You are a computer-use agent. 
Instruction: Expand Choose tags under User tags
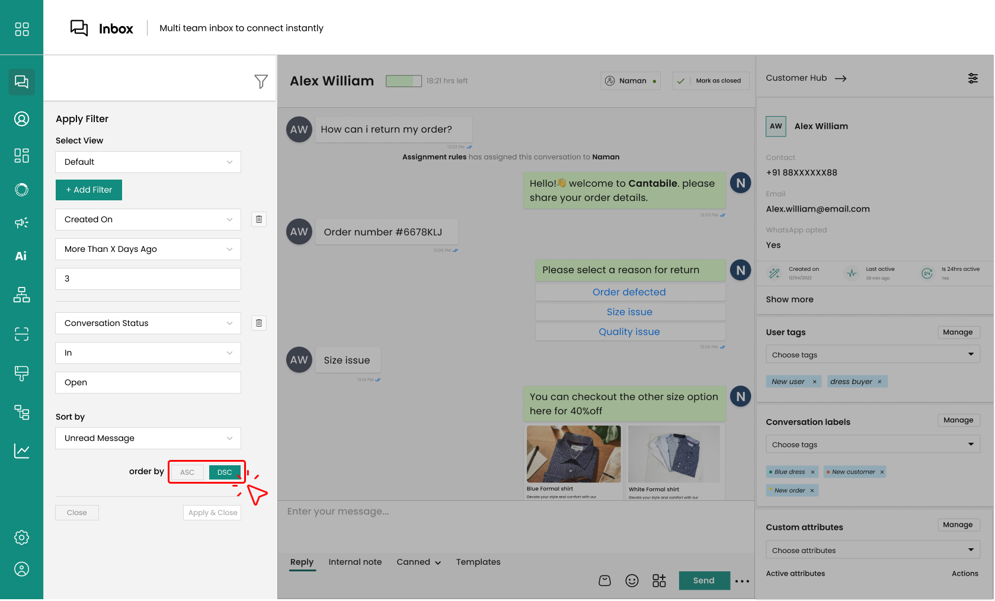[x=872, y=355]
